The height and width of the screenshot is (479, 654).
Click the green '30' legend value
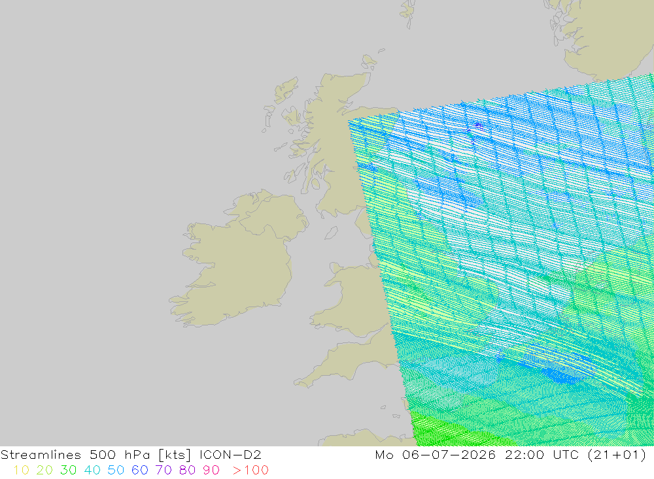tap(69, 471)
